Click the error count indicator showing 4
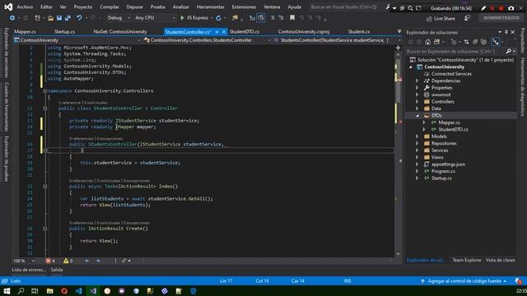The image size is (527, 296). point(50,261)
